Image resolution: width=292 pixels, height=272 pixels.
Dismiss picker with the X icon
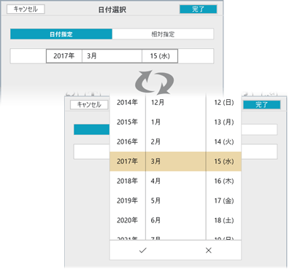[208, 250]
